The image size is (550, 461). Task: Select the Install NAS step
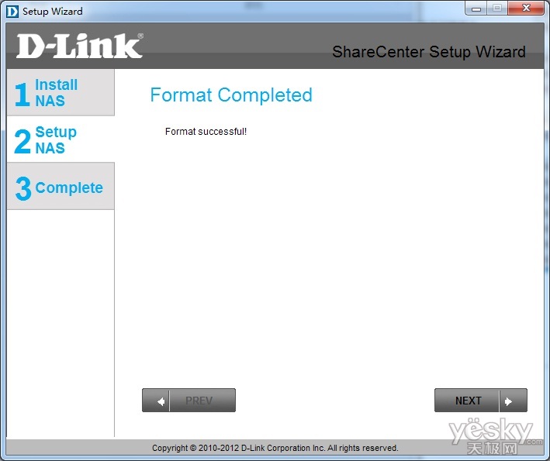coord(61,92)
